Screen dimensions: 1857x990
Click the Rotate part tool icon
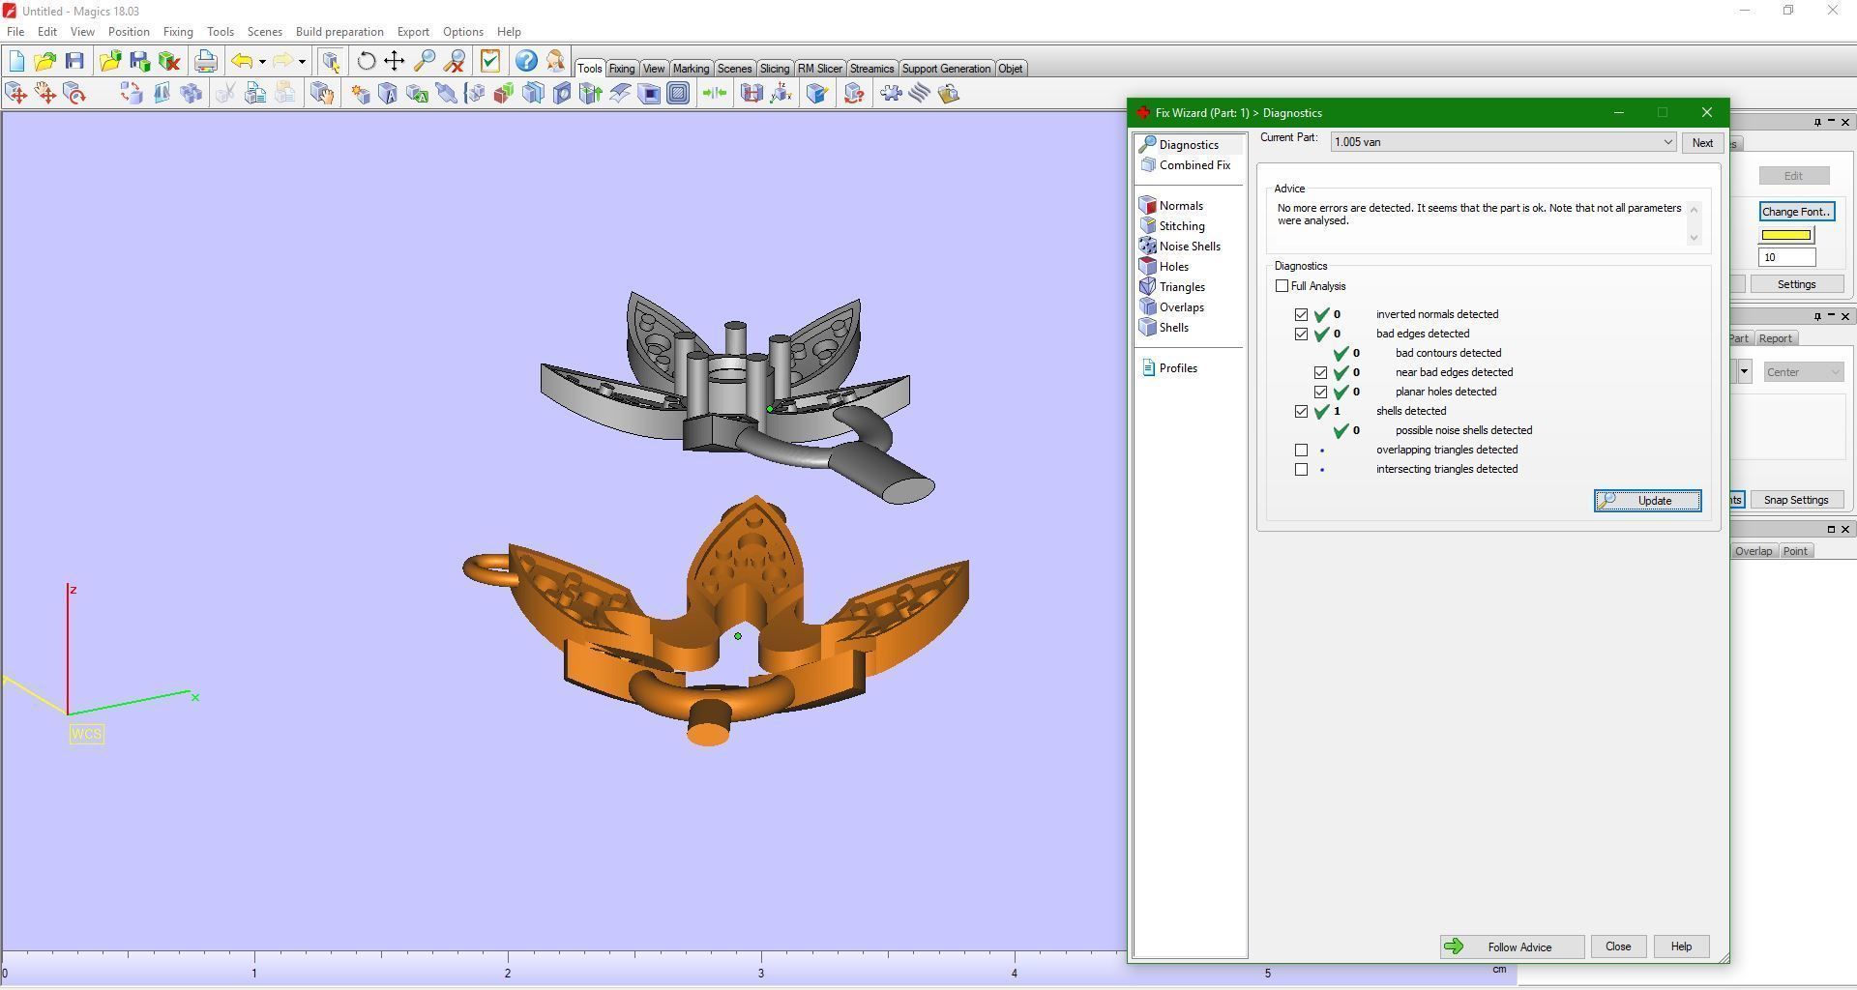point(74,94)
